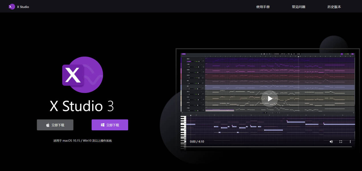The width and height of the screenshot is (362, 171).
Task: Click the small play icon in video controls
Action: 185,142
